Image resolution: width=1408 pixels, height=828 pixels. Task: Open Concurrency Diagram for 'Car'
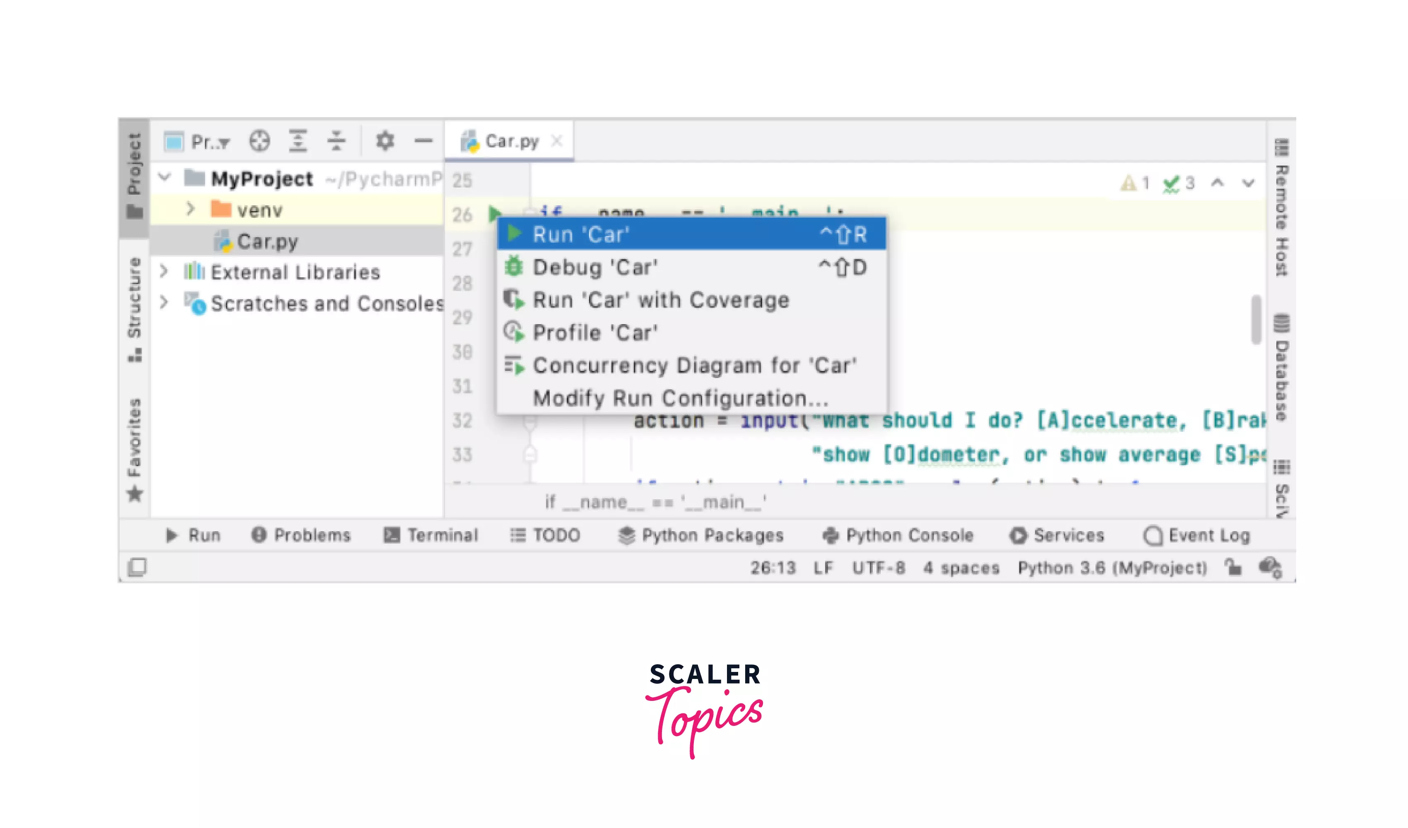691,366
